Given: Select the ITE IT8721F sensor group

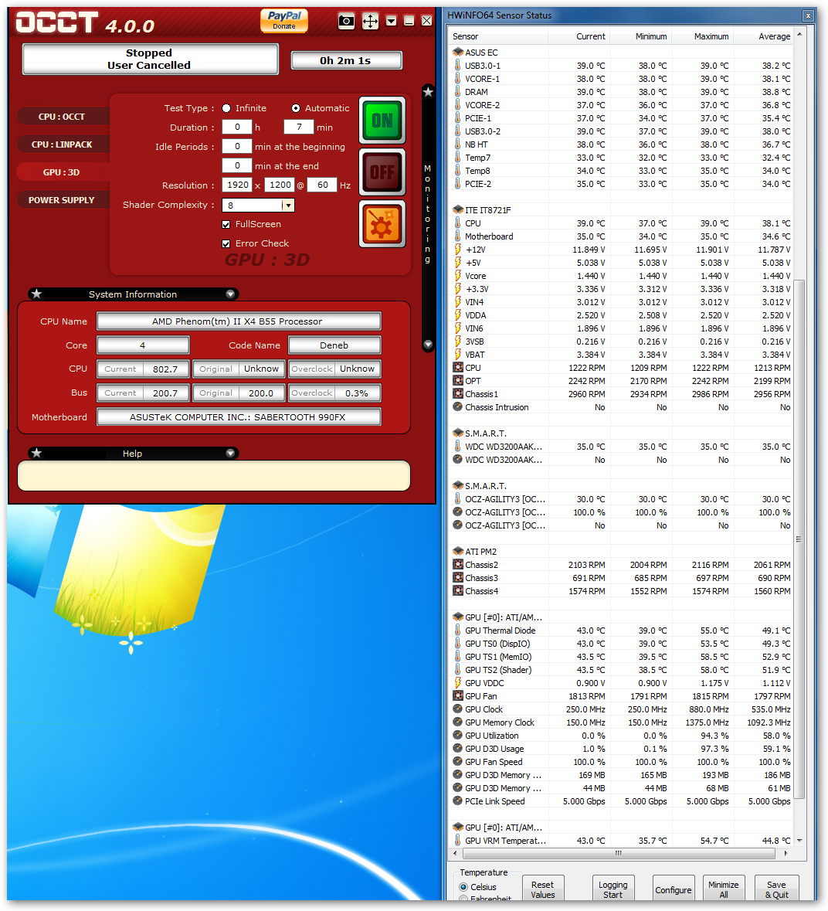Looking at the screenshot, I should pos(487,210).
